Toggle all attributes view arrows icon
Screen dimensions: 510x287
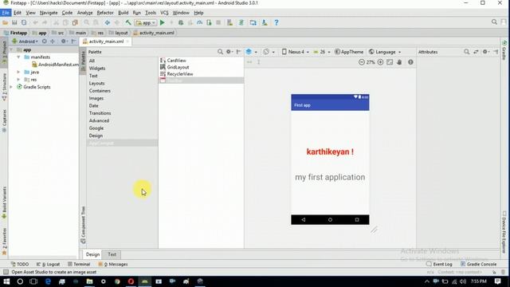[476, 52]
